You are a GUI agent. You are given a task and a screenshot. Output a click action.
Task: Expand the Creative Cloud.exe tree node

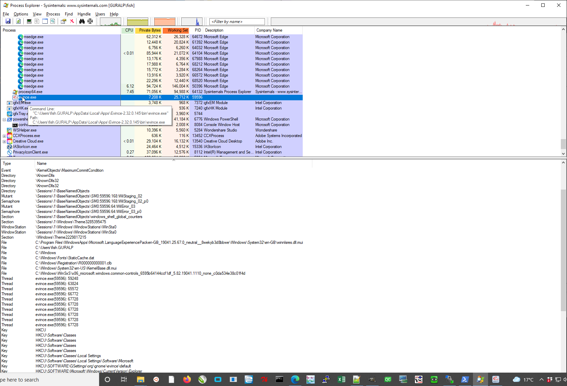click(4, 141)
